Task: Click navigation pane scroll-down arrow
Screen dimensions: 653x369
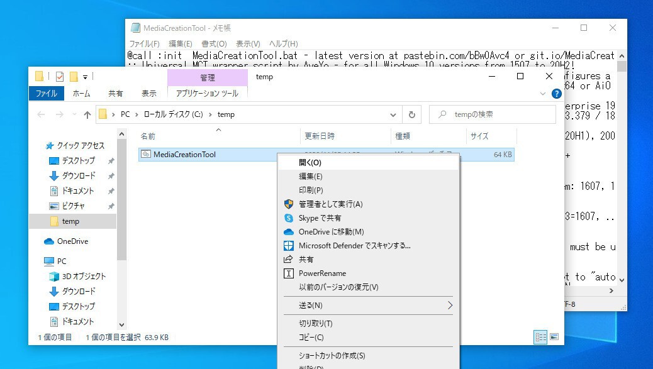Action: 121,325
